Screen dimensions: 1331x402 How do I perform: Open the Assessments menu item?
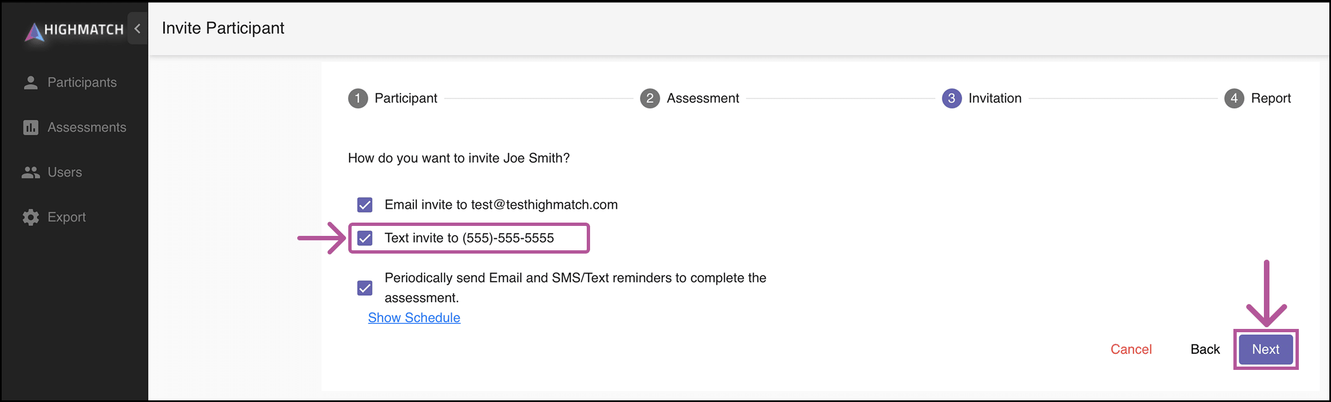[x=74, y=127]
